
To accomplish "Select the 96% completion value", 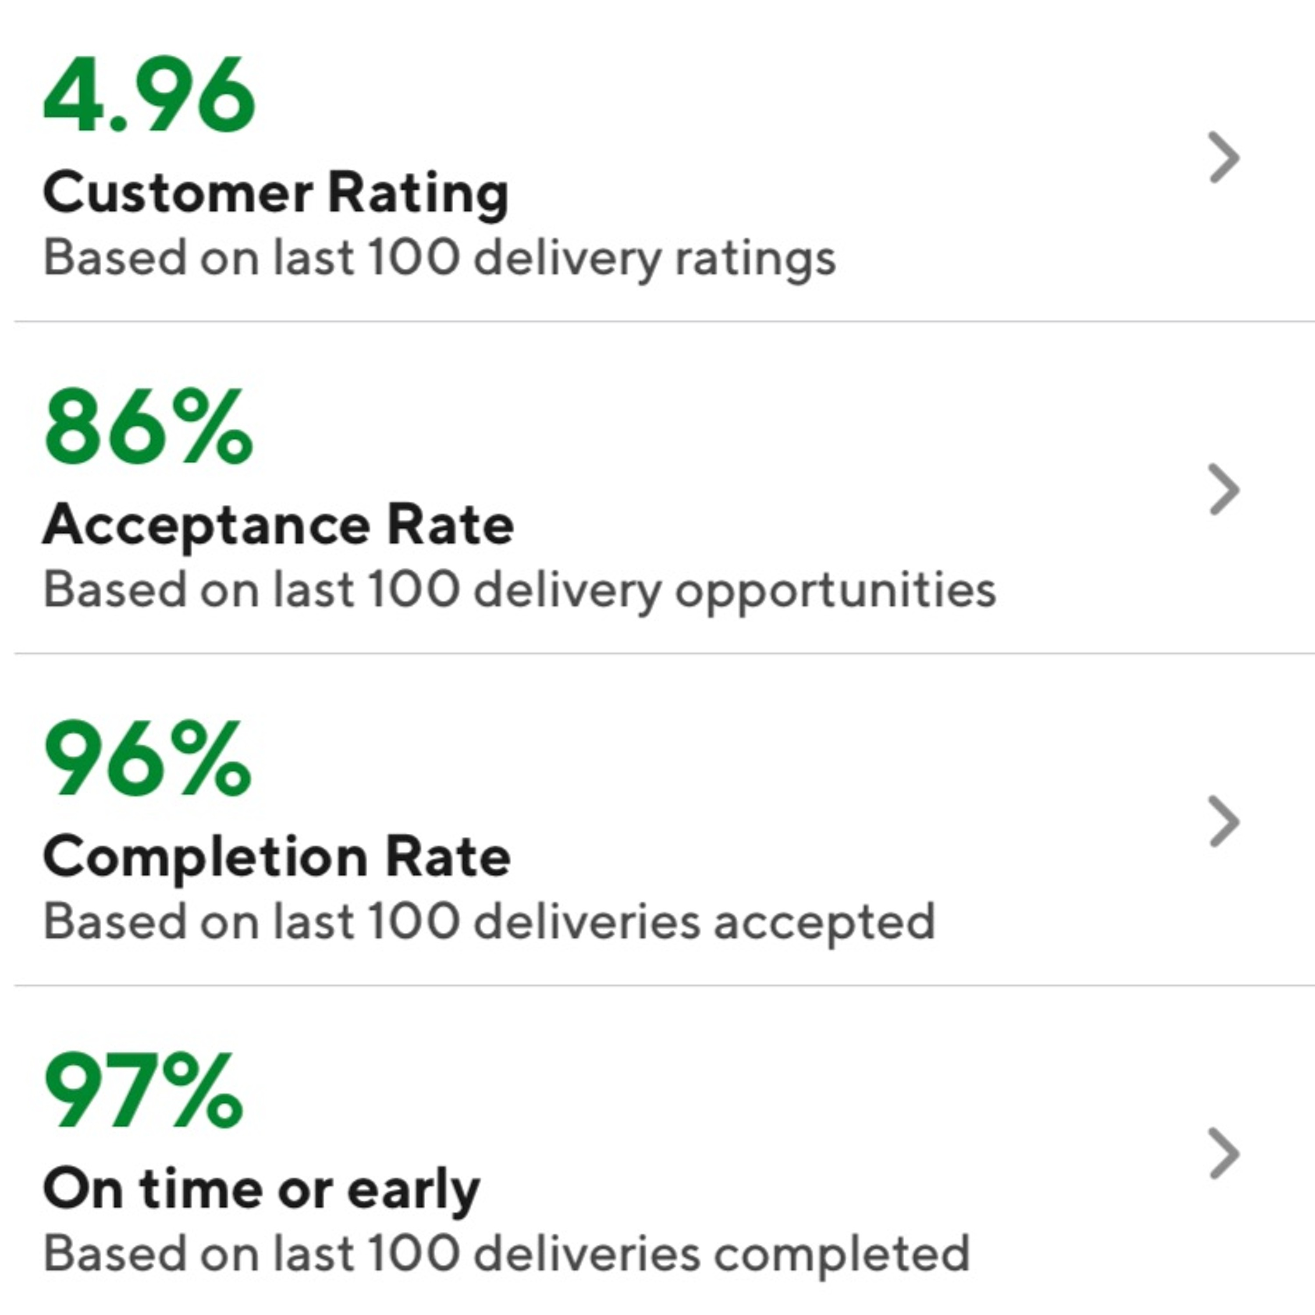I will tap(148, 758).
